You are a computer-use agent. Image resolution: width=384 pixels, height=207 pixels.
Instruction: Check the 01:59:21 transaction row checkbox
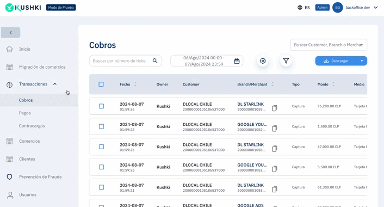[x=101, y=187]
